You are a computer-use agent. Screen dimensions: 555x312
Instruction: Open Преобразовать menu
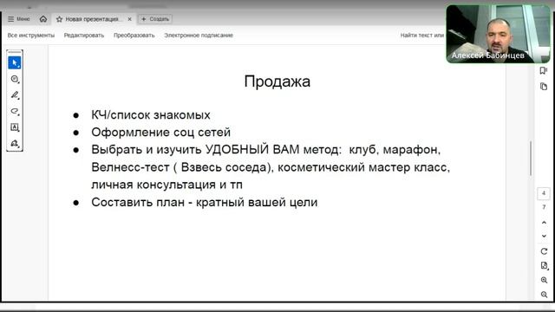[134, 36]
